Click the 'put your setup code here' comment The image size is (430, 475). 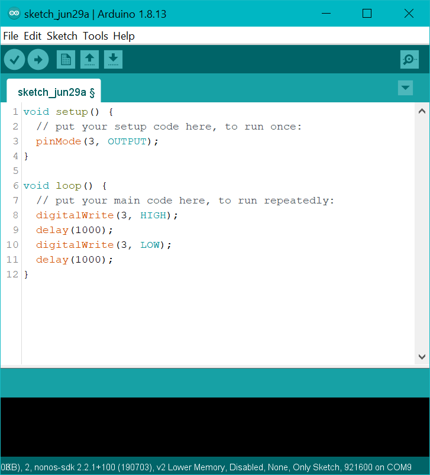click(169, 127)
